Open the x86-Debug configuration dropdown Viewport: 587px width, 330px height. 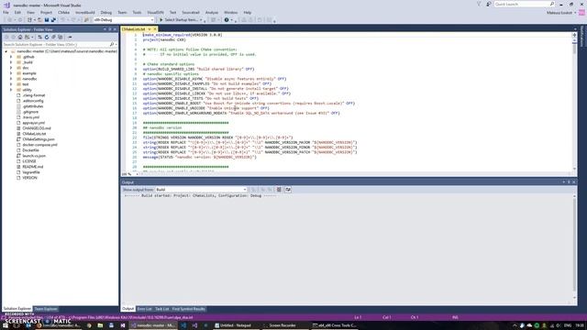[x=124, y=20]
